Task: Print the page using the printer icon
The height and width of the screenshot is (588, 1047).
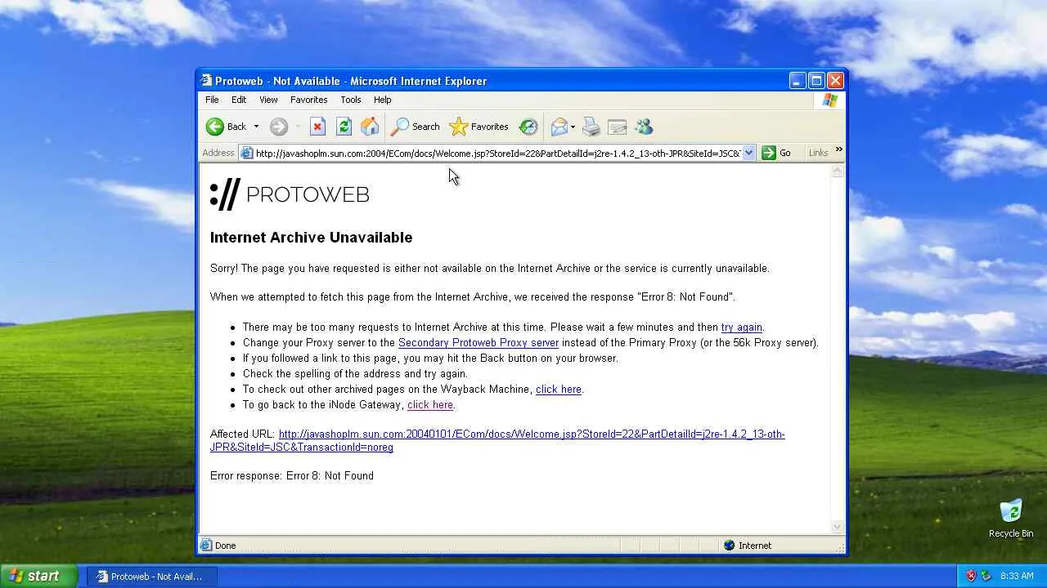Action: [591, 127]
